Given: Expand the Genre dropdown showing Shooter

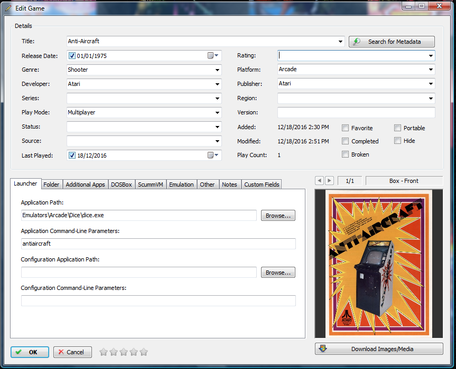Looking at the screenshot, I should pyautogui.click(x=217, y=70).
